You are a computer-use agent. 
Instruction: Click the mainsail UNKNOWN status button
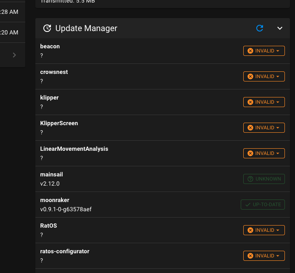tap(264, 179)
